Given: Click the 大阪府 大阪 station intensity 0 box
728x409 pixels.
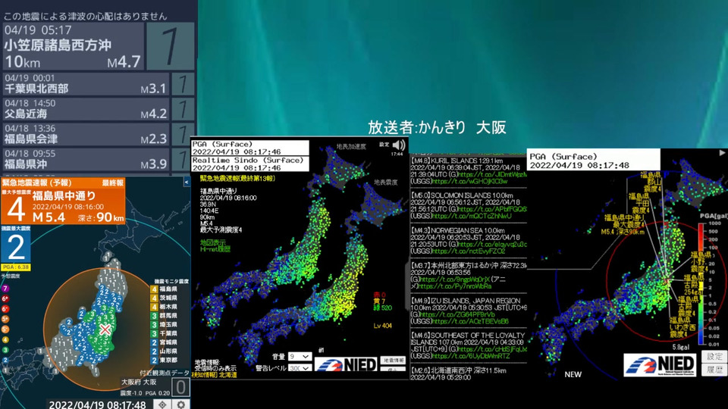Looking at the screenshot, I should point(180,387).
